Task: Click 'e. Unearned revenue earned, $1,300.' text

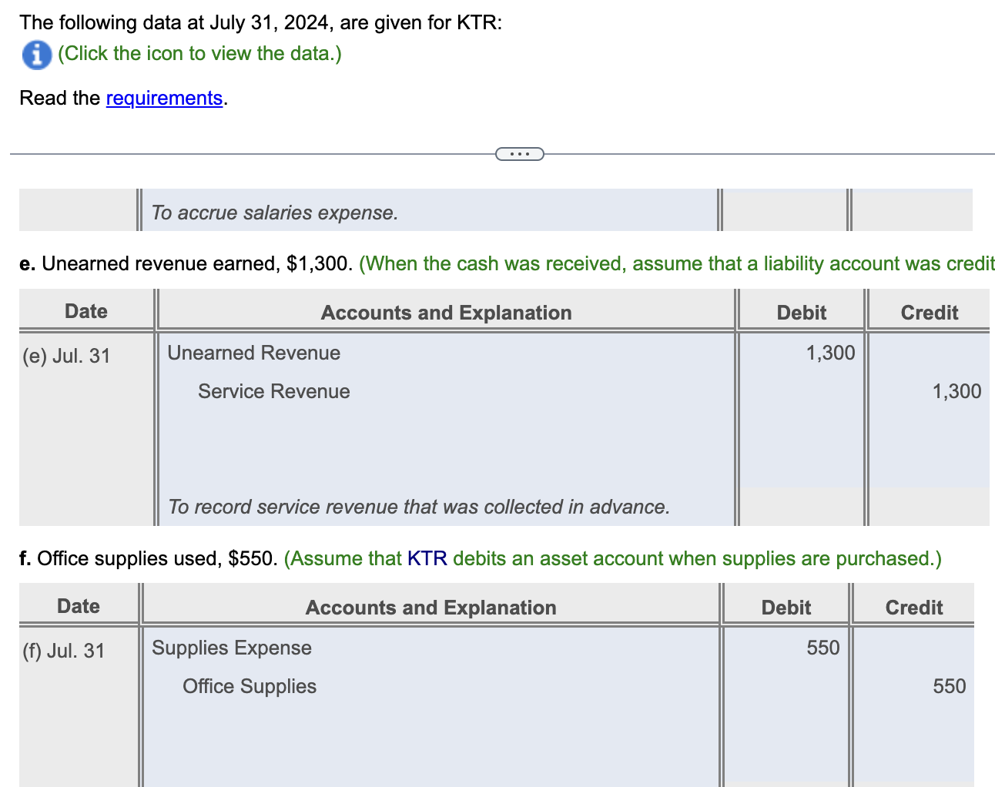Action: [x=186, y=263]
